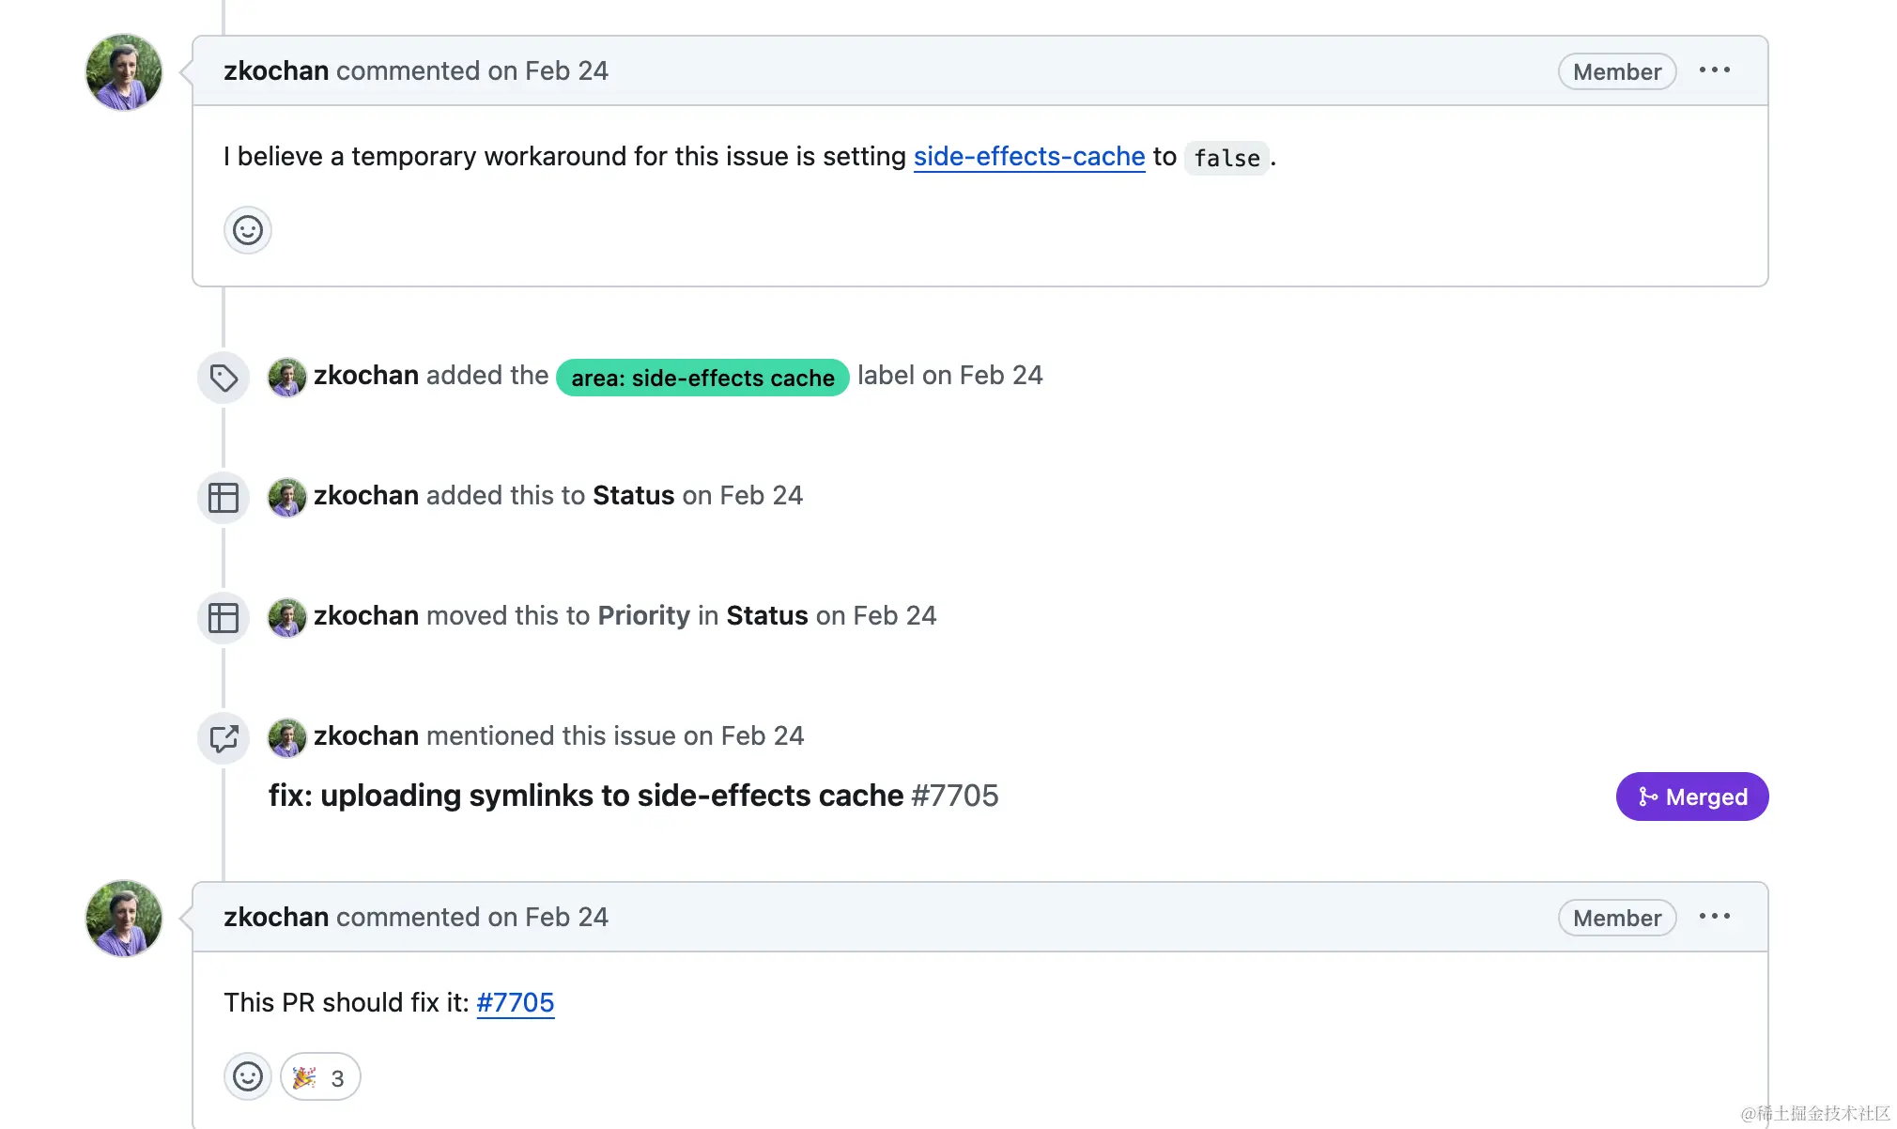This screenshot has height=1129, width=1897.
Task: Click the project board icon for moved-to-Priority event
Action: click(x=224, y=617)
